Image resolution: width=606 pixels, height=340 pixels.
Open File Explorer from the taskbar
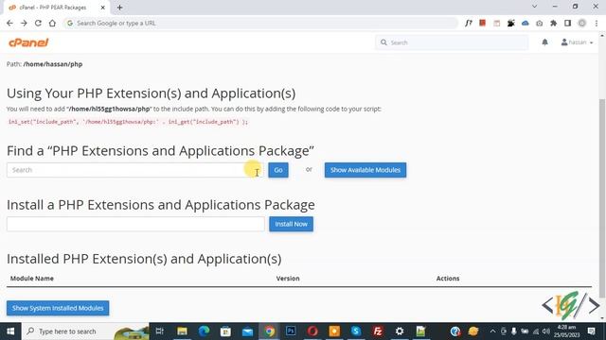tap(182, 331)
